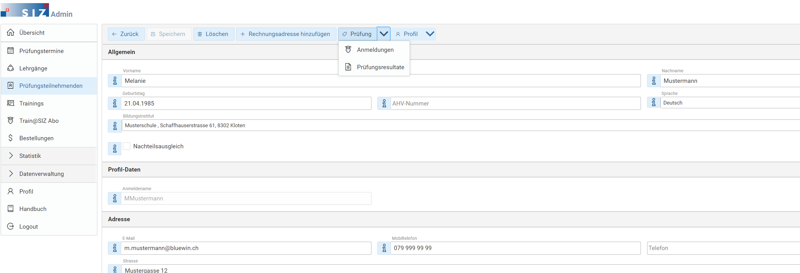Click the Train@SIZ Abo icon

point(11,120)
